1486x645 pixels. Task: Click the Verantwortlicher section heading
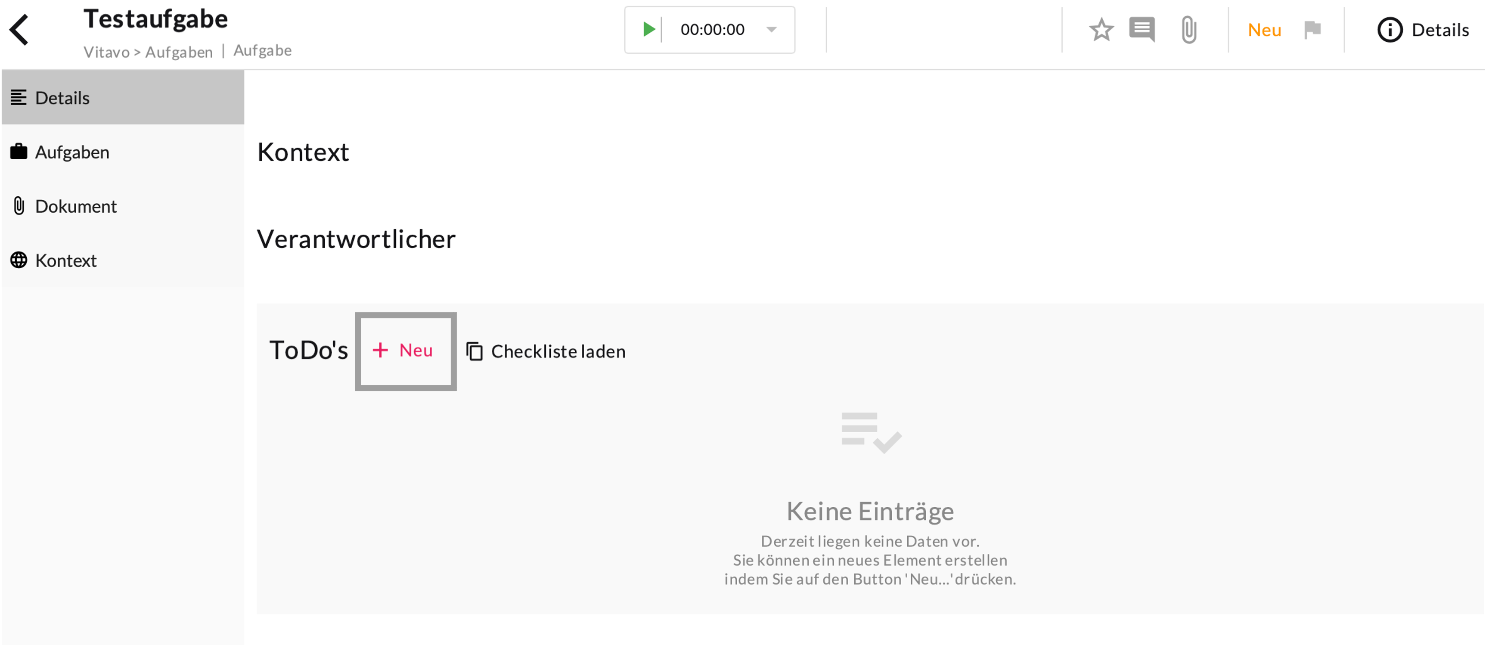[x=356, y=239]
